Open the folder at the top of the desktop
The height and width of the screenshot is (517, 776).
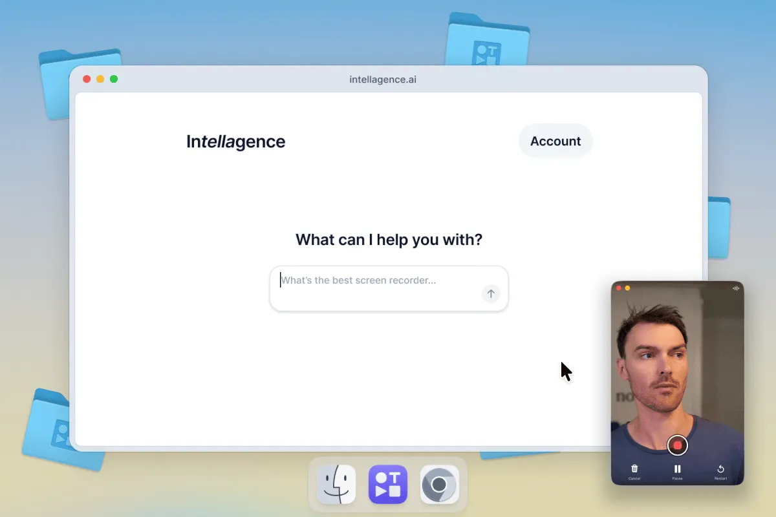click(x=488, y=39)
